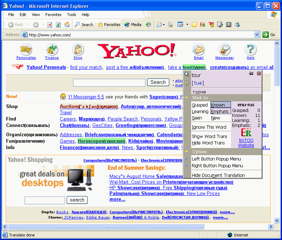This screenshot has height=240, width=282.
Task: Open the Mail button dropdown arrow
Action: 164,25
